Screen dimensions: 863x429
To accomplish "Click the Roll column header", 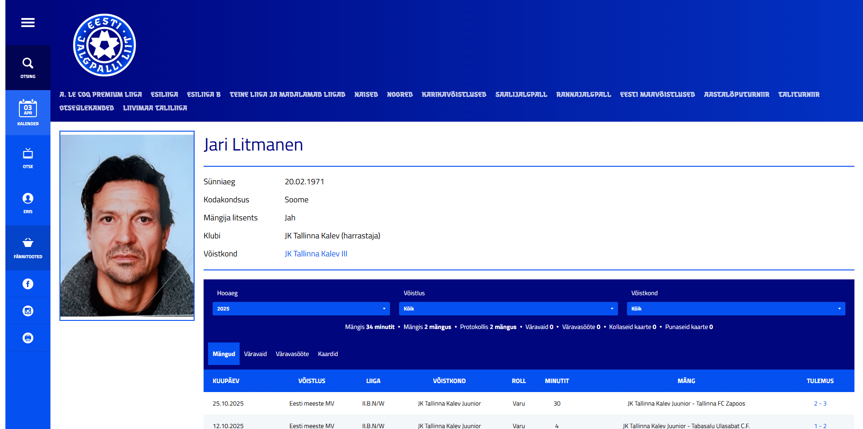I will [519, 381].
